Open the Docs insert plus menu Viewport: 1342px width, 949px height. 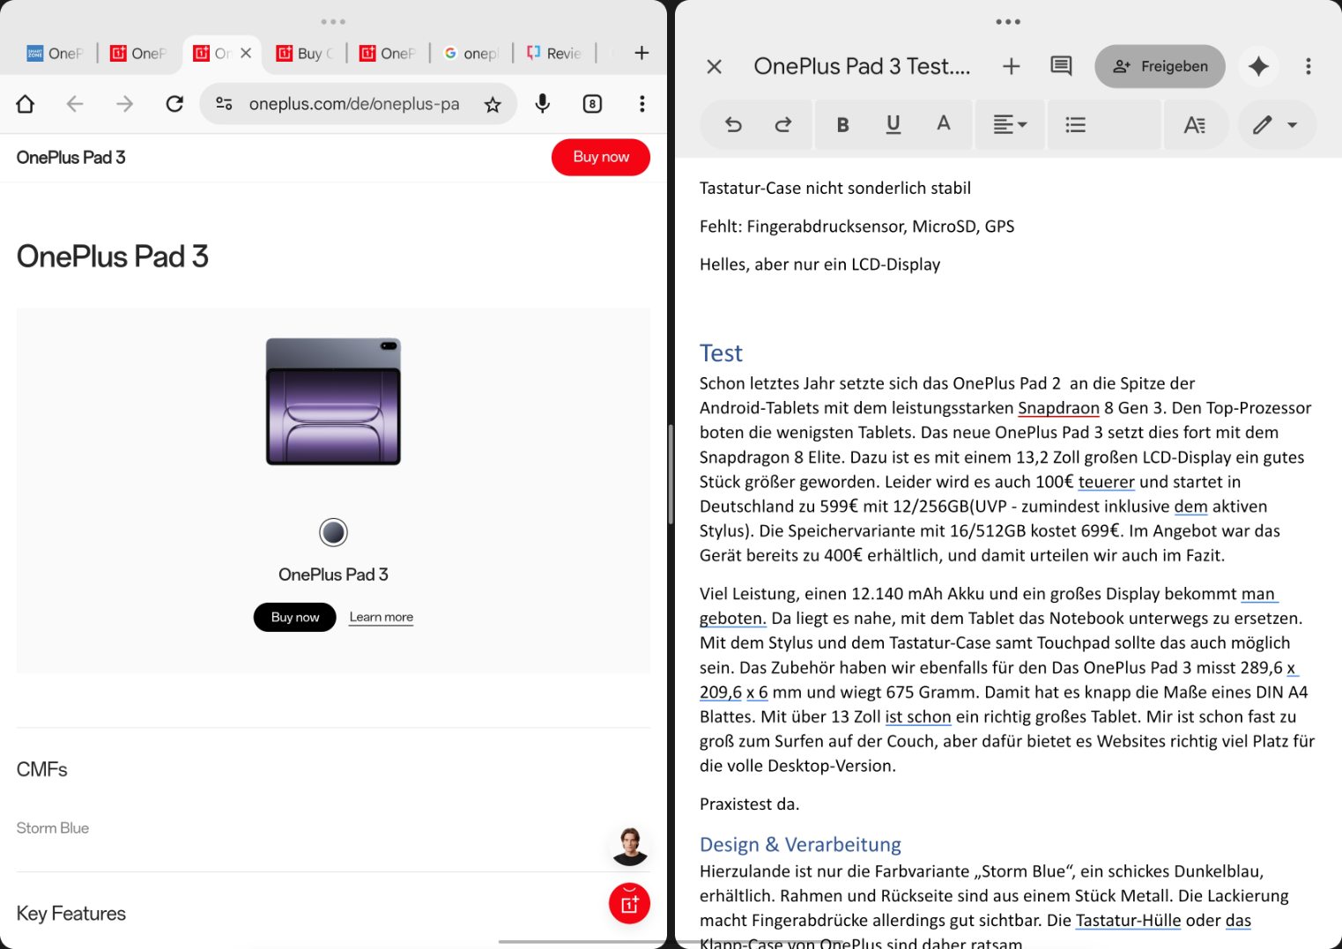1012,66
